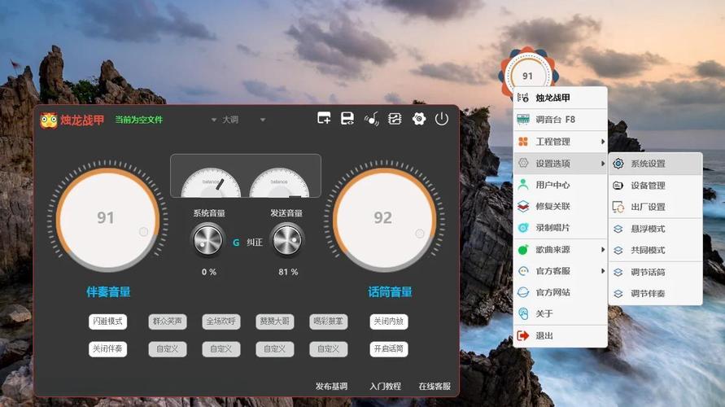The width and height of the screenshot is (725, 407).
Task: Open the 在线客服 online support link
Action: coord(435,386)
